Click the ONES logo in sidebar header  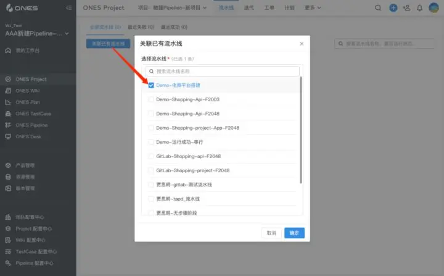[22, 8]
